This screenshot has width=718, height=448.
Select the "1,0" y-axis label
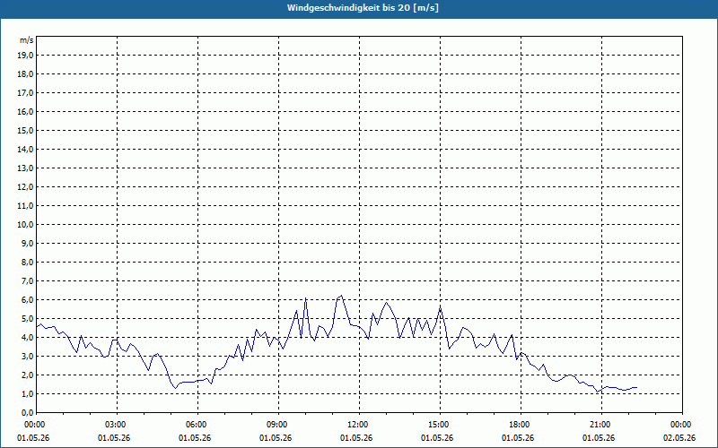(x=27, y=393)
